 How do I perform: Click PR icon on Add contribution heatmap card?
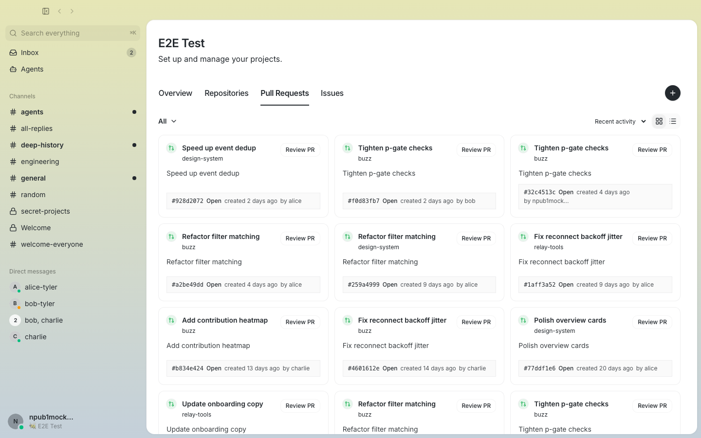pyautogui.click(x=171, y=320)
